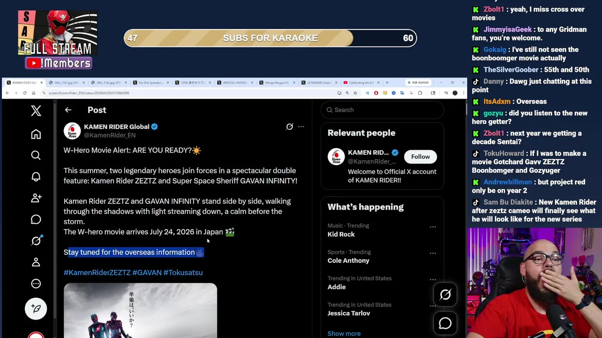
Task: Go back with the Post arrow
Action: (68, 110)
